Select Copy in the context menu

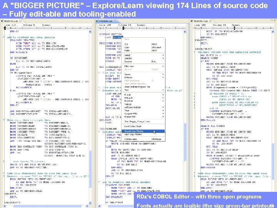[x=143, y=47]
